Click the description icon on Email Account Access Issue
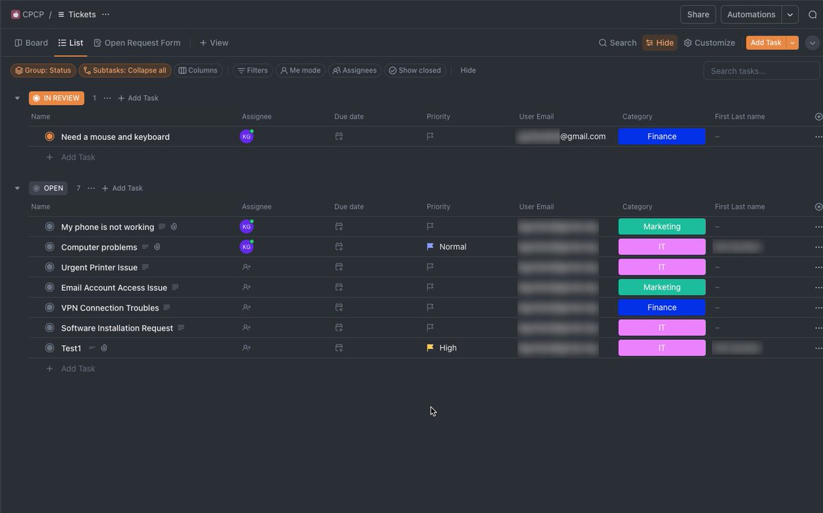The width and height of the screenshot is (823, 513). (x=176, y=287)
